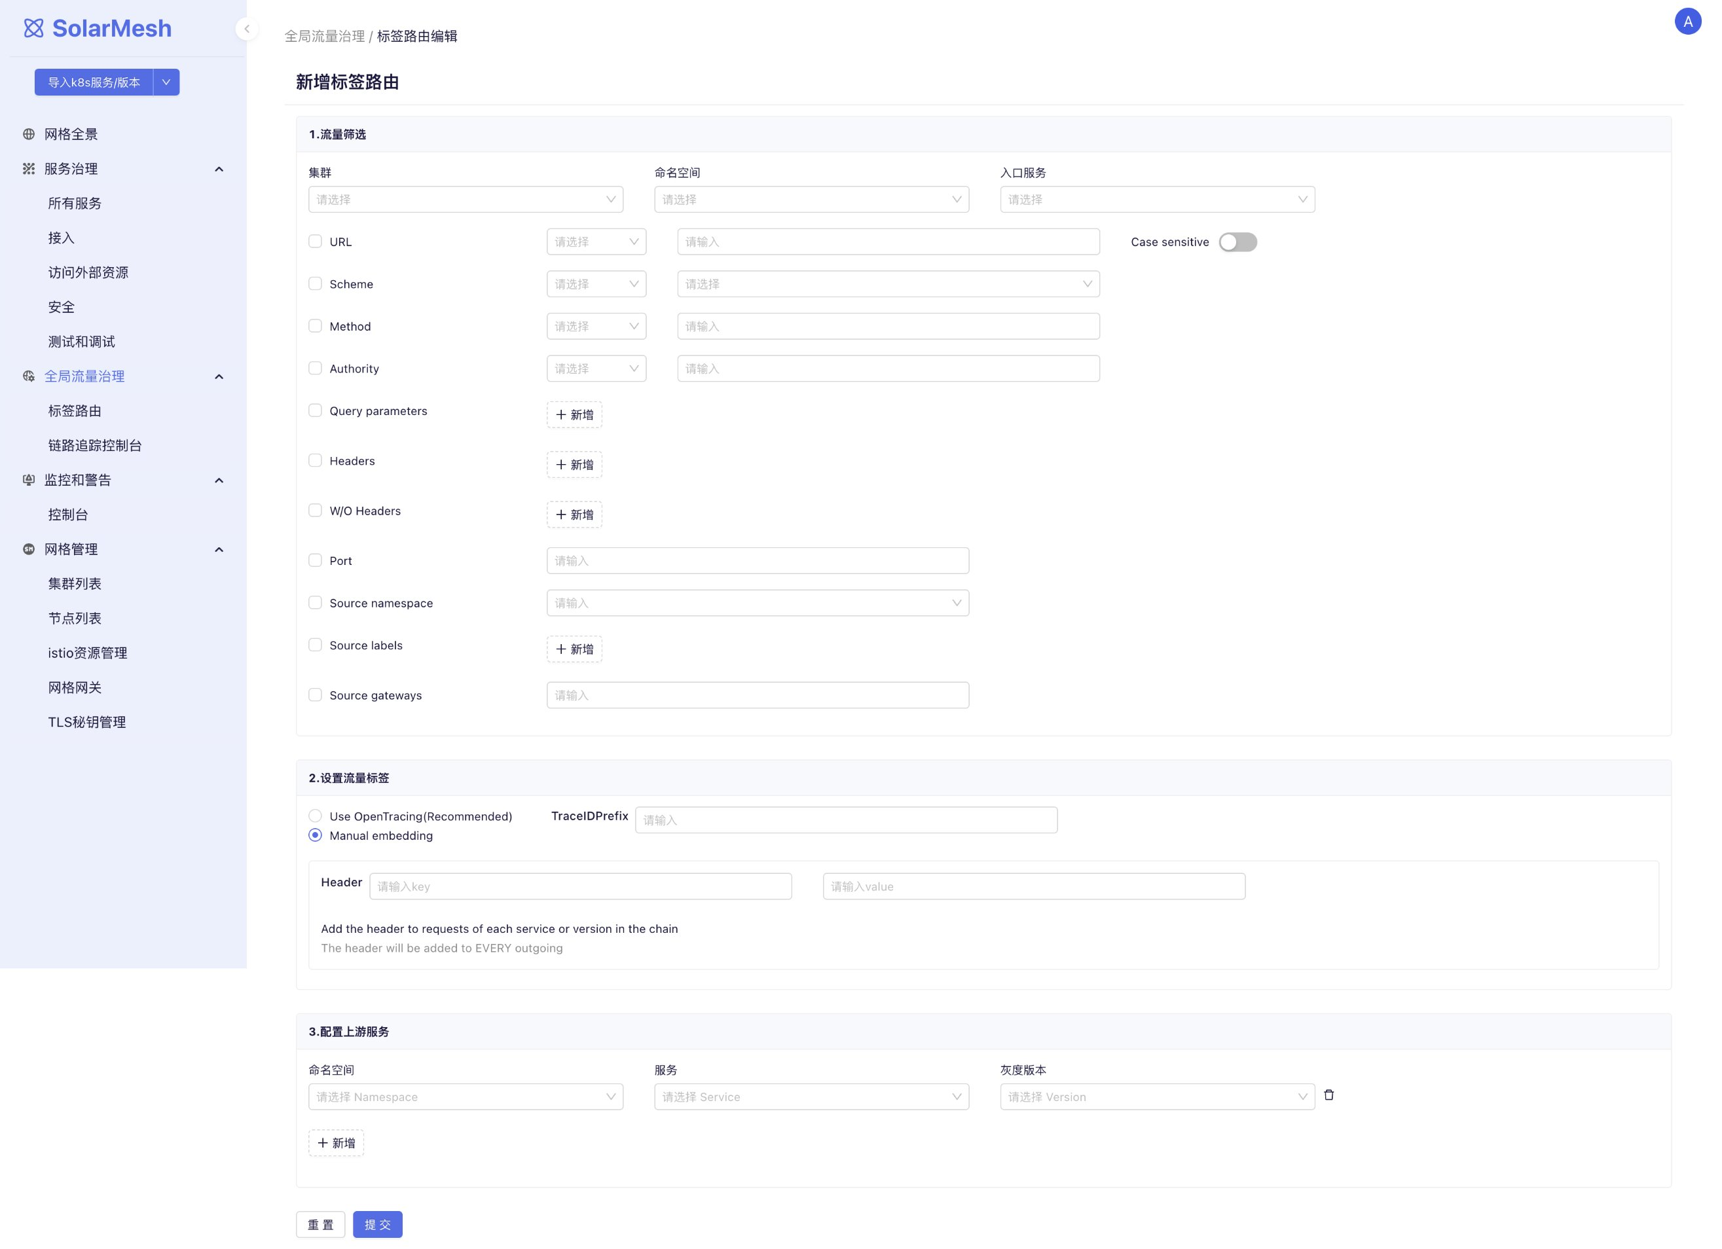Viewport: 1722px width, 1249px height.
Task: Open the Scheme value dropdown
Action: (888, 284)
